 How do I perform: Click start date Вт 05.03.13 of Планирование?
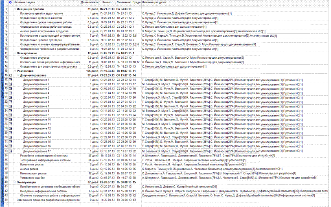pyautogui.click(x=107, y=53)
